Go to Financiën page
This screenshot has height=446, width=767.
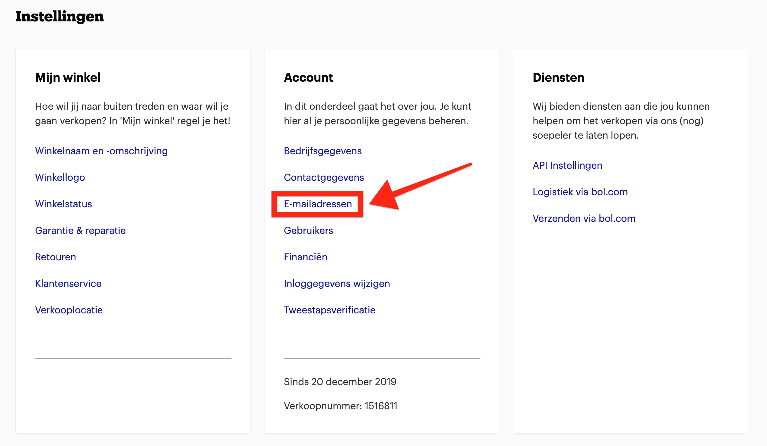pyautogui.click(x=306, y=257)
